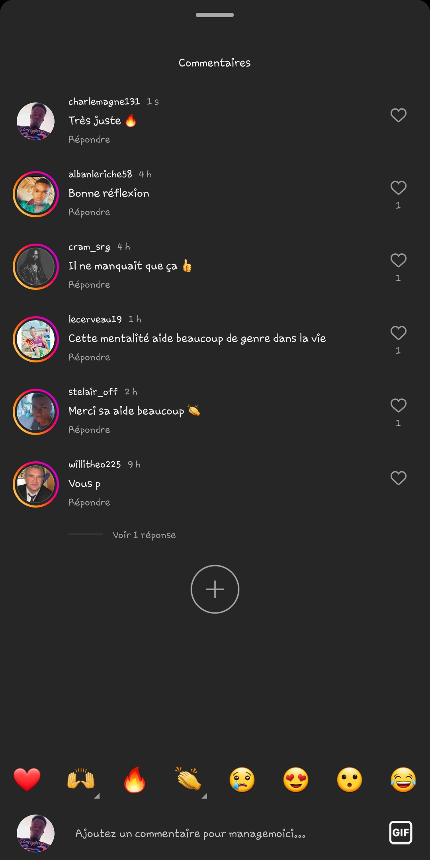Tap the crying face emoji

coord(242,779)
